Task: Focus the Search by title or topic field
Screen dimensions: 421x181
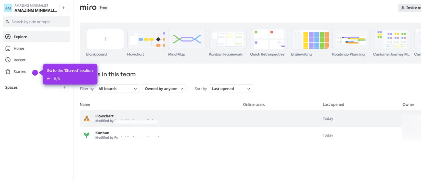Action: click(x=36, y=22)
